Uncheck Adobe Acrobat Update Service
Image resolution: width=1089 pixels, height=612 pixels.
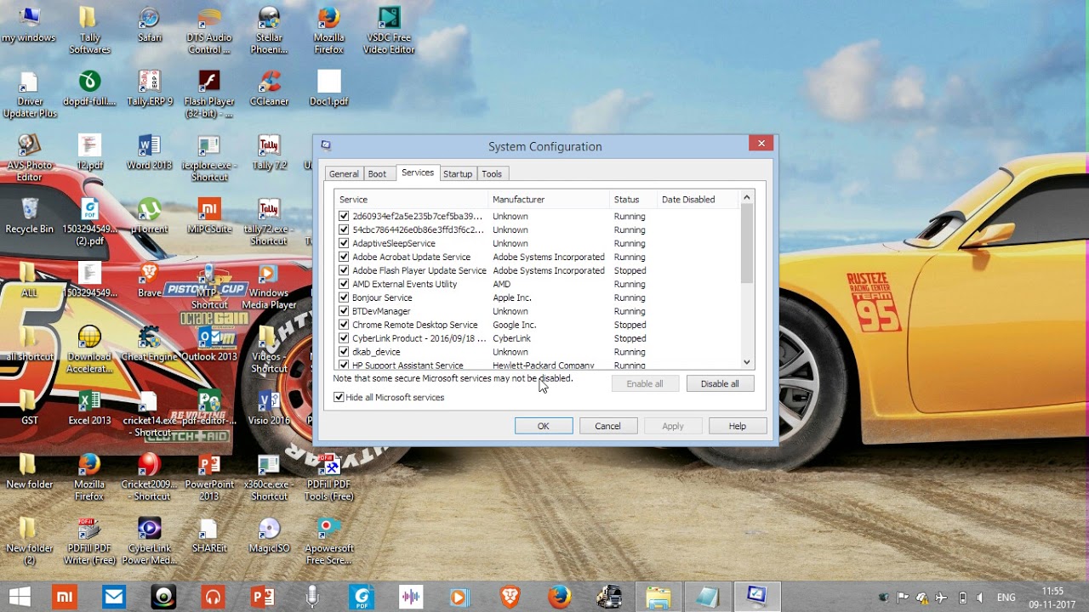click(x=344, y=257)
